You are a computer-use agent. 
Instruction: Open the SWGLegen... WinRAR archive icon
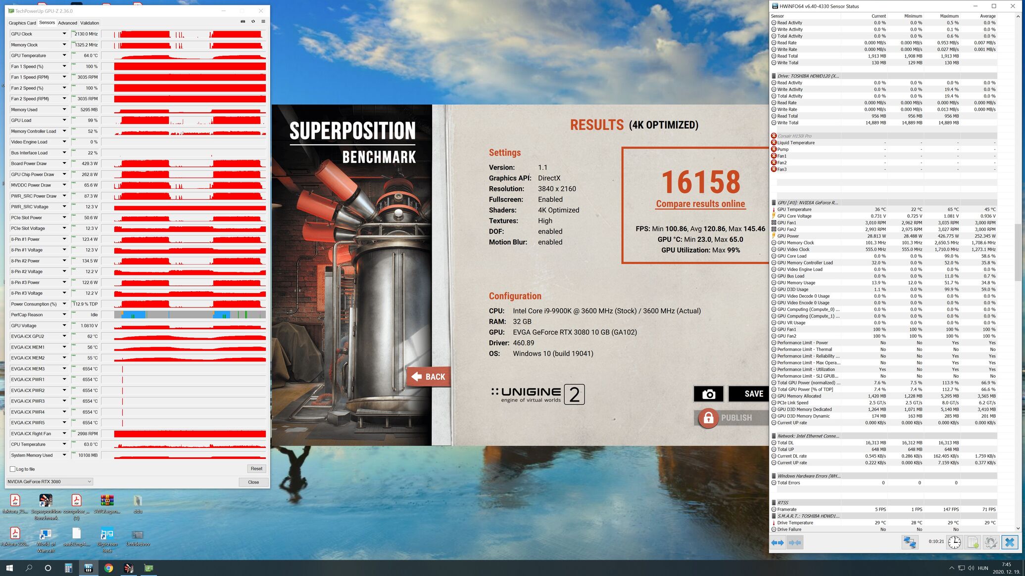(107, 504)
